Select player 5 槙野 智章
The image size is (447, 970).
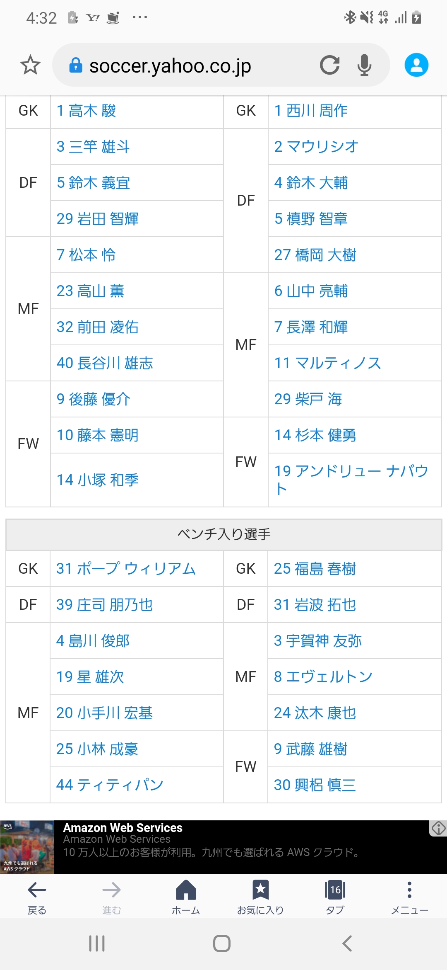coord(311,219)
